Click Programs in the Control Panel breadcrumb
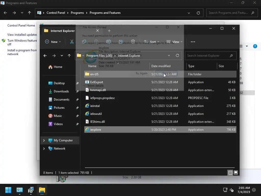This screenshot has height=196, width=261. pos(77,13)
